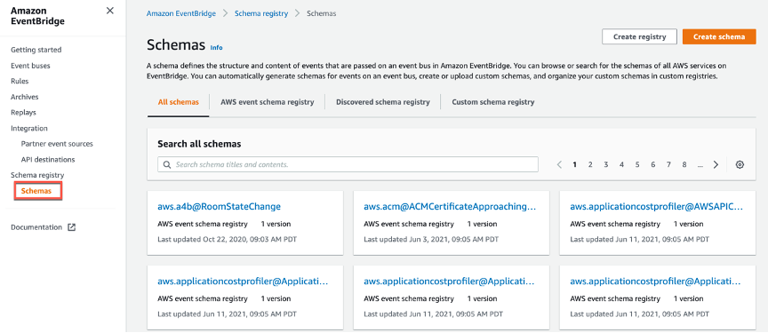Select the Custom schema registry tab

pos(492,102)
